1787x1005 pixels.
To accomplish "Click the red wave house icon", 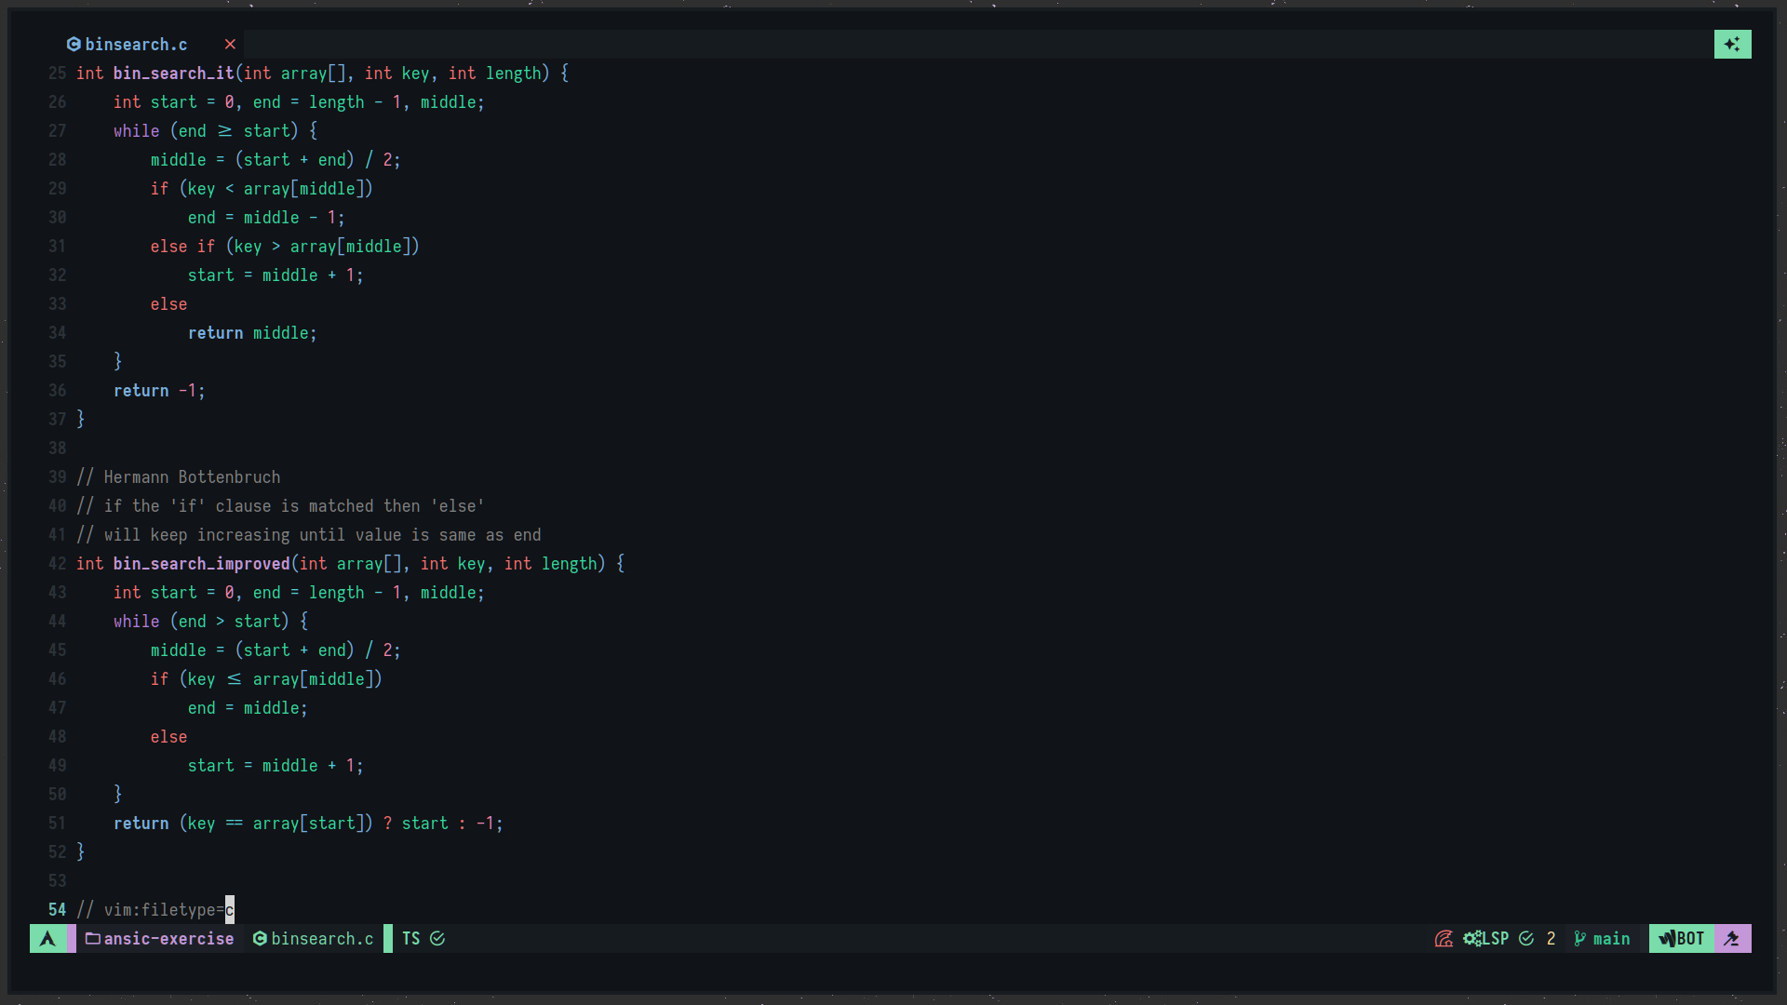I will 1444,938.
